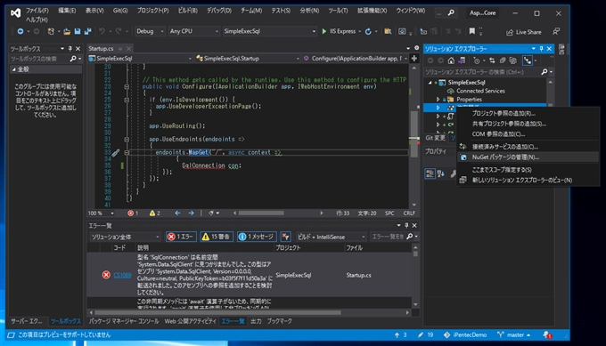Click the Git 変更 tab
This screenshot has height=346, width=606.
[435, 138]
